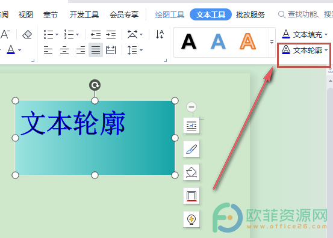Open the 章节 tab
Screen dimensions: 333x238
click(x=51, y=14)
